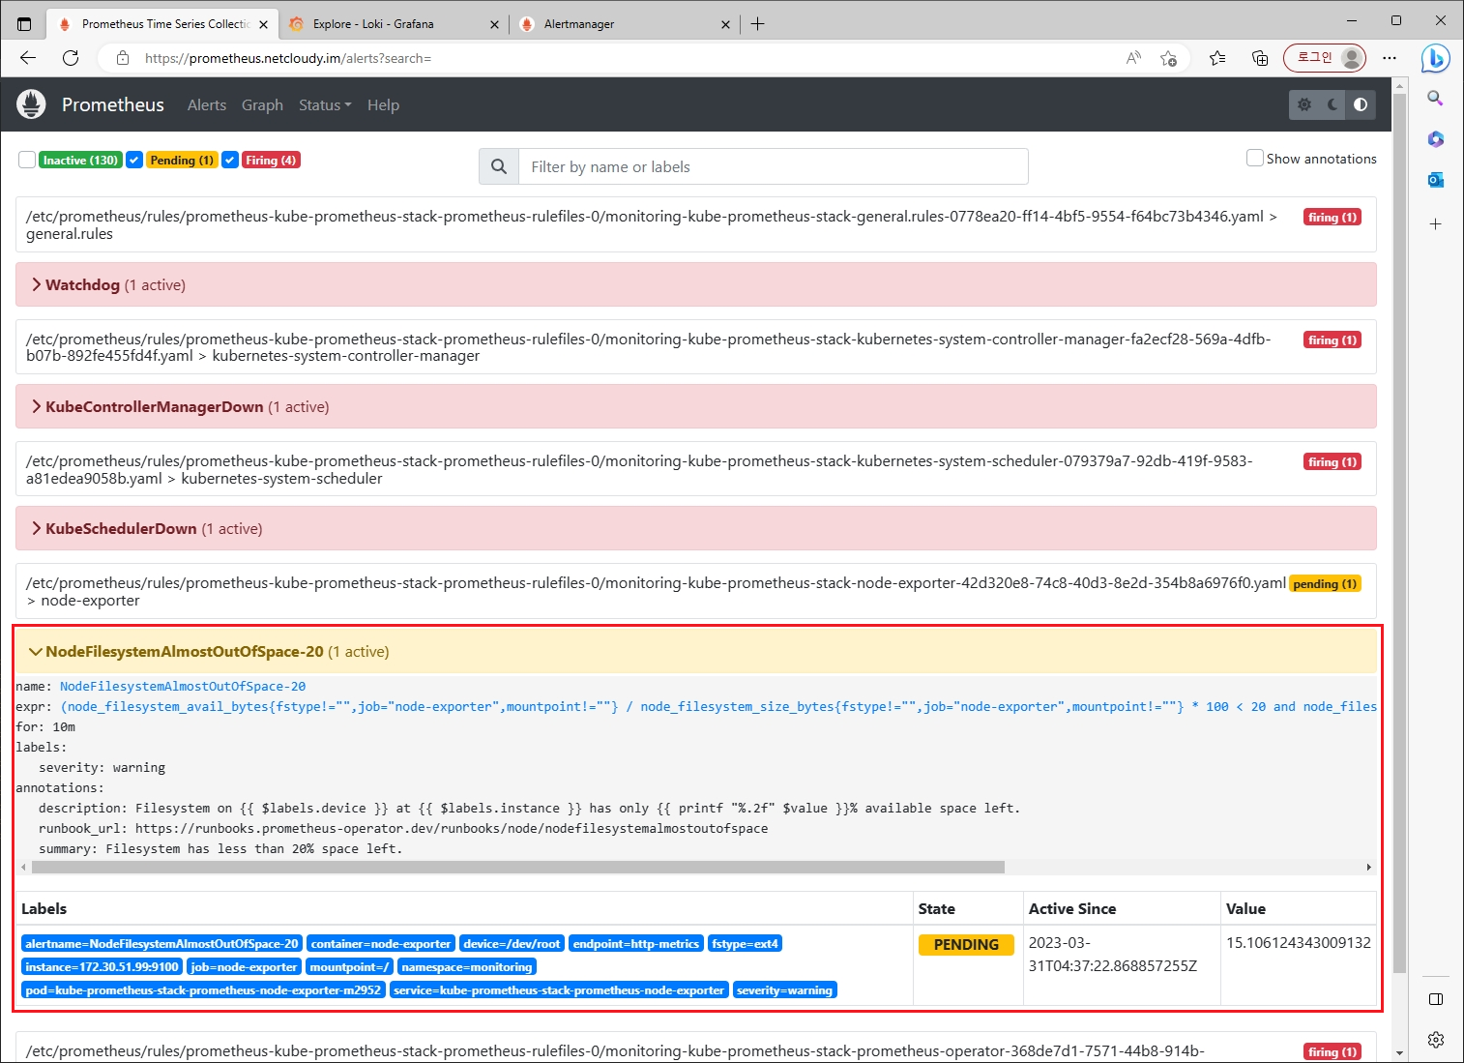Close the Explore - Loki - Grafana tab
The image size is (1464, 1063).
click(494, 24)
